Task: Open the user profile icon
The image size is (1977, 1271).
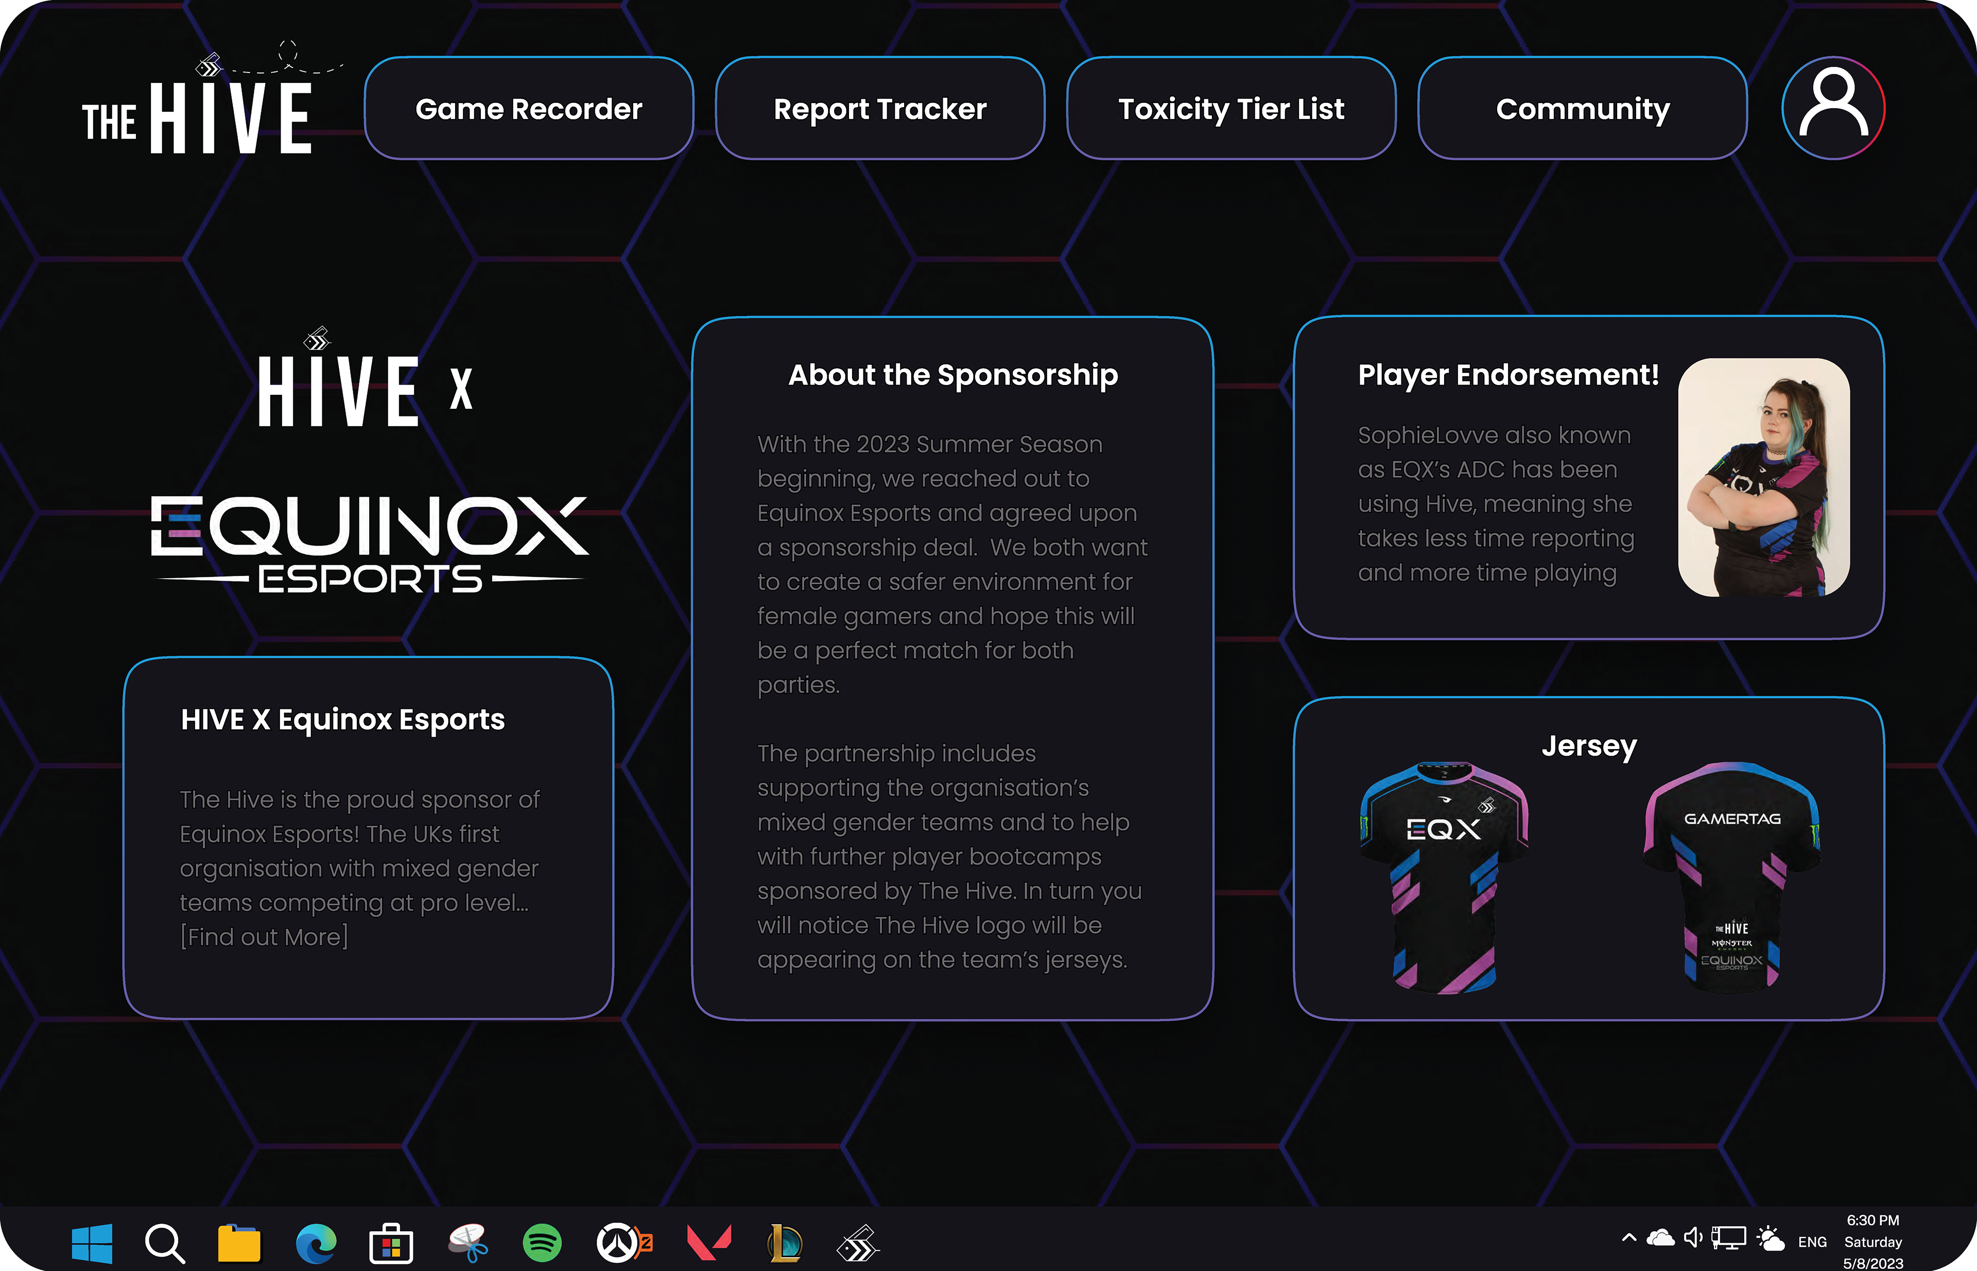Action: click(1833, 108)
